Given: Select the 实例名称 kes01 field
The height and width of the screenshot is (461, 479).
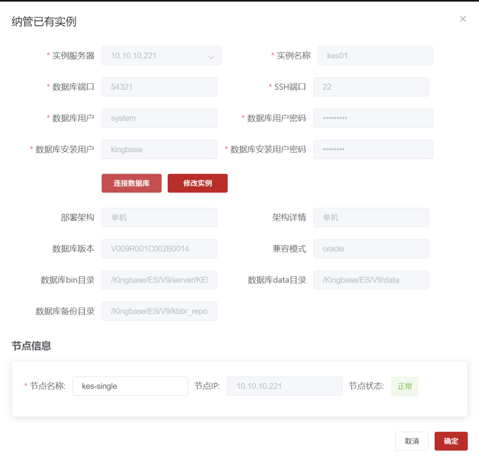Looking at the screenshot, I should pos(375,56).
